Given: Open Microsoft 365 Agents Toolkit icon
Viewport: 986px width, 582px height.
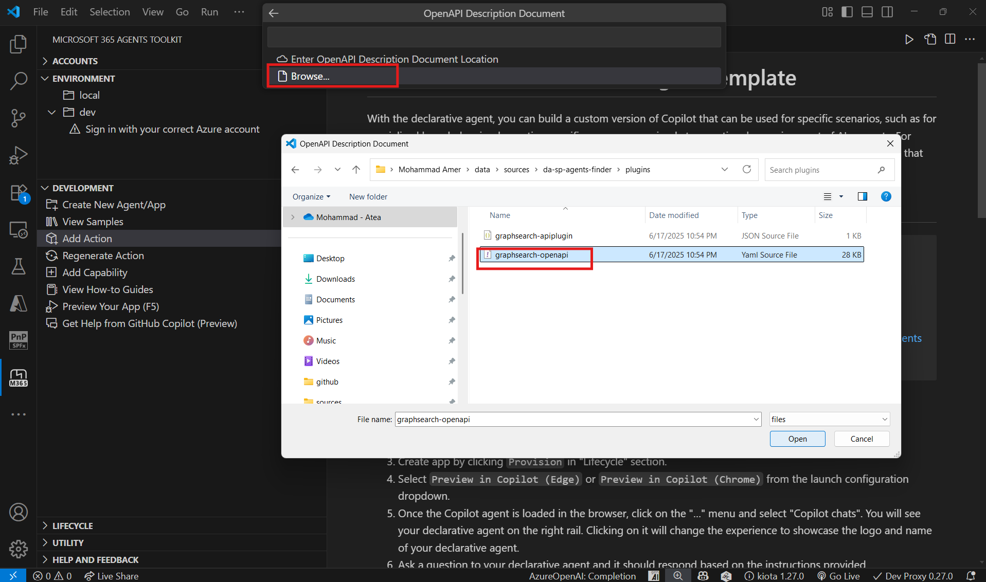Looking at the screenshot, I should click(19, 377).
